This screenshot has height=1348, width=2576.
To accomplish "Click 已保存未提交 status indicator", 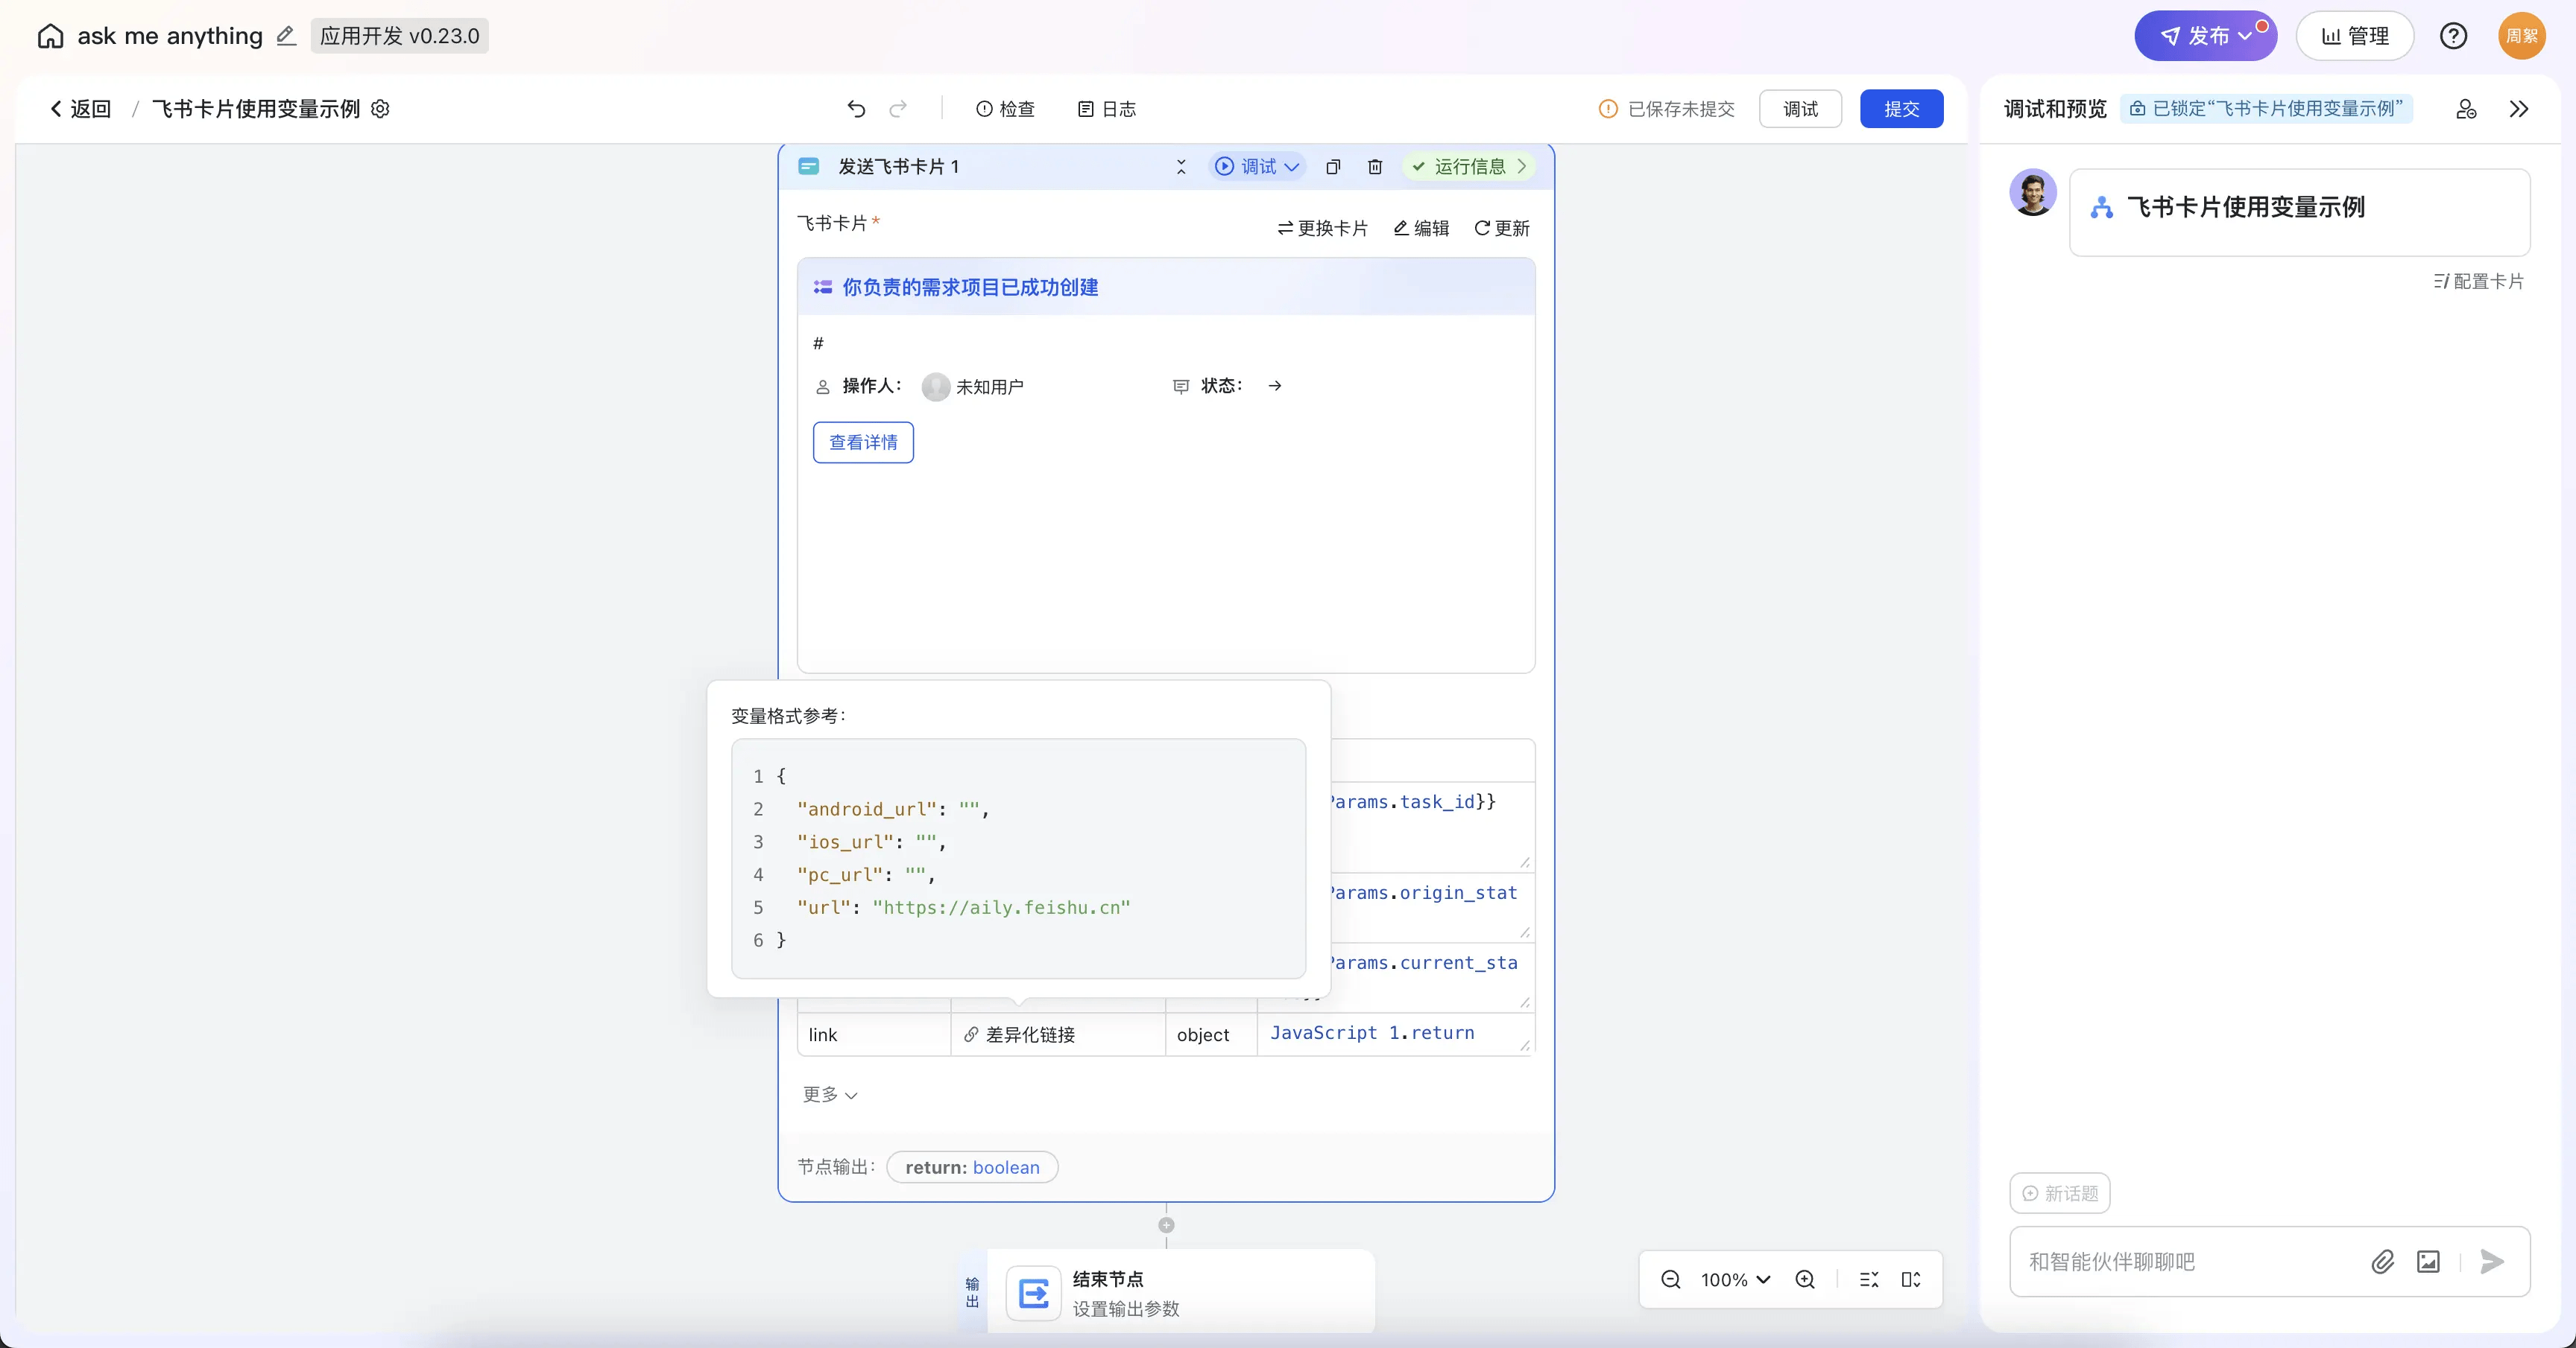I will click(x=1667, y=109).
